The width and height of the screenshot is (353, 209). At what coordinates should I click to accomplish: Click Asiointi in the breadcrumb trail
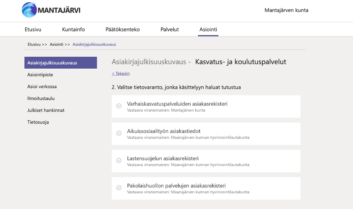pyautogui.click(x=57, y=44)
